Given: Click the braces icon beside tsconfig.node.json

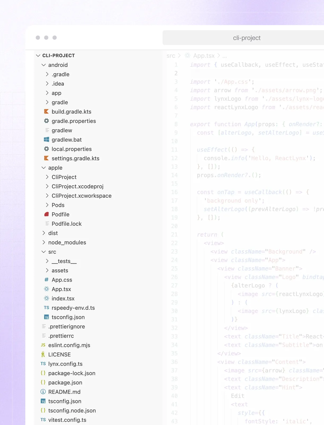Looking at the screenshot, I should 43,410.
